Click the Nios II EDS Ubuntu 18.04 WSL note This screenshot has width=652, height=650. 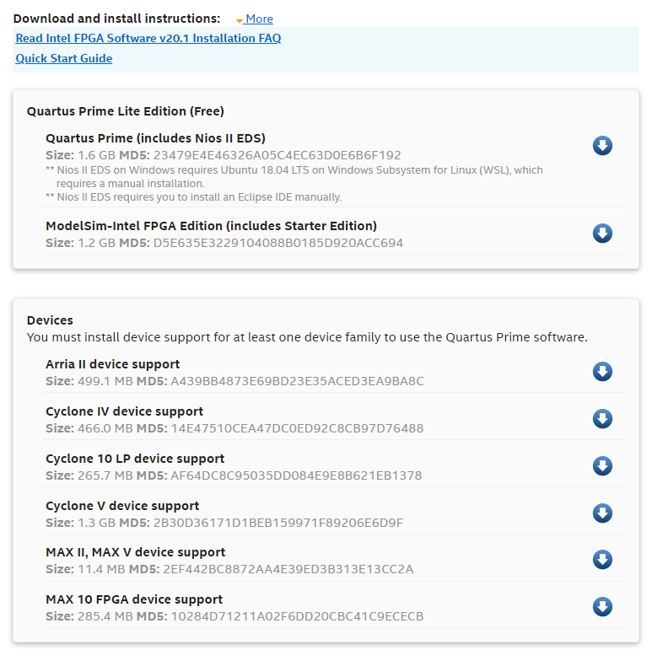click(294, 177)
